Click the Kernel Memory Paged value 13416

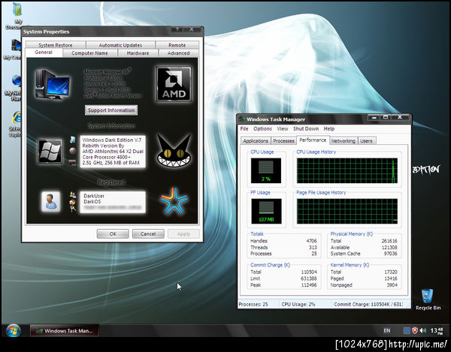tap(391, 278)
